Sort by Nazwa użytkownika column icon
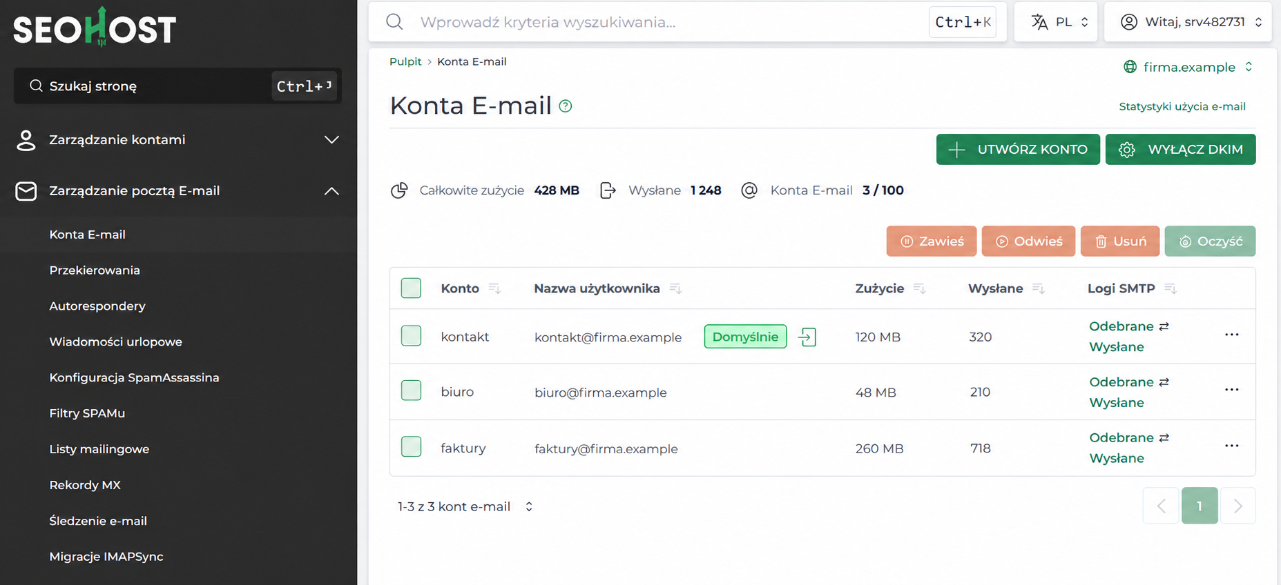 tap(675, 288)
